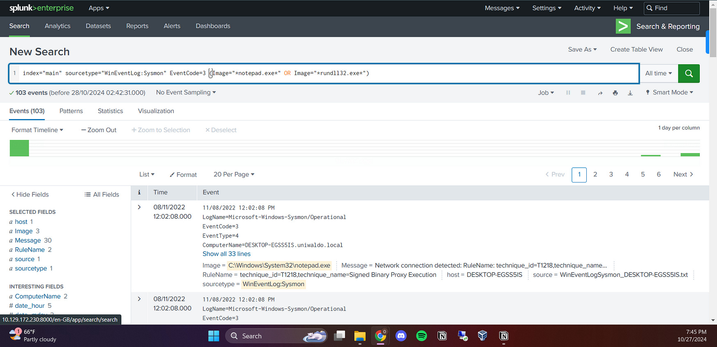The width and height of the screenshot is (717, 347).
Task: Open Settings dropdown
Action: click(547, 8)
